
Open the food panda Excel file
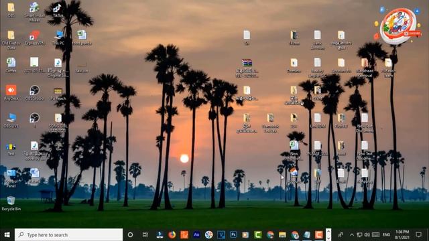pos(82,38)
